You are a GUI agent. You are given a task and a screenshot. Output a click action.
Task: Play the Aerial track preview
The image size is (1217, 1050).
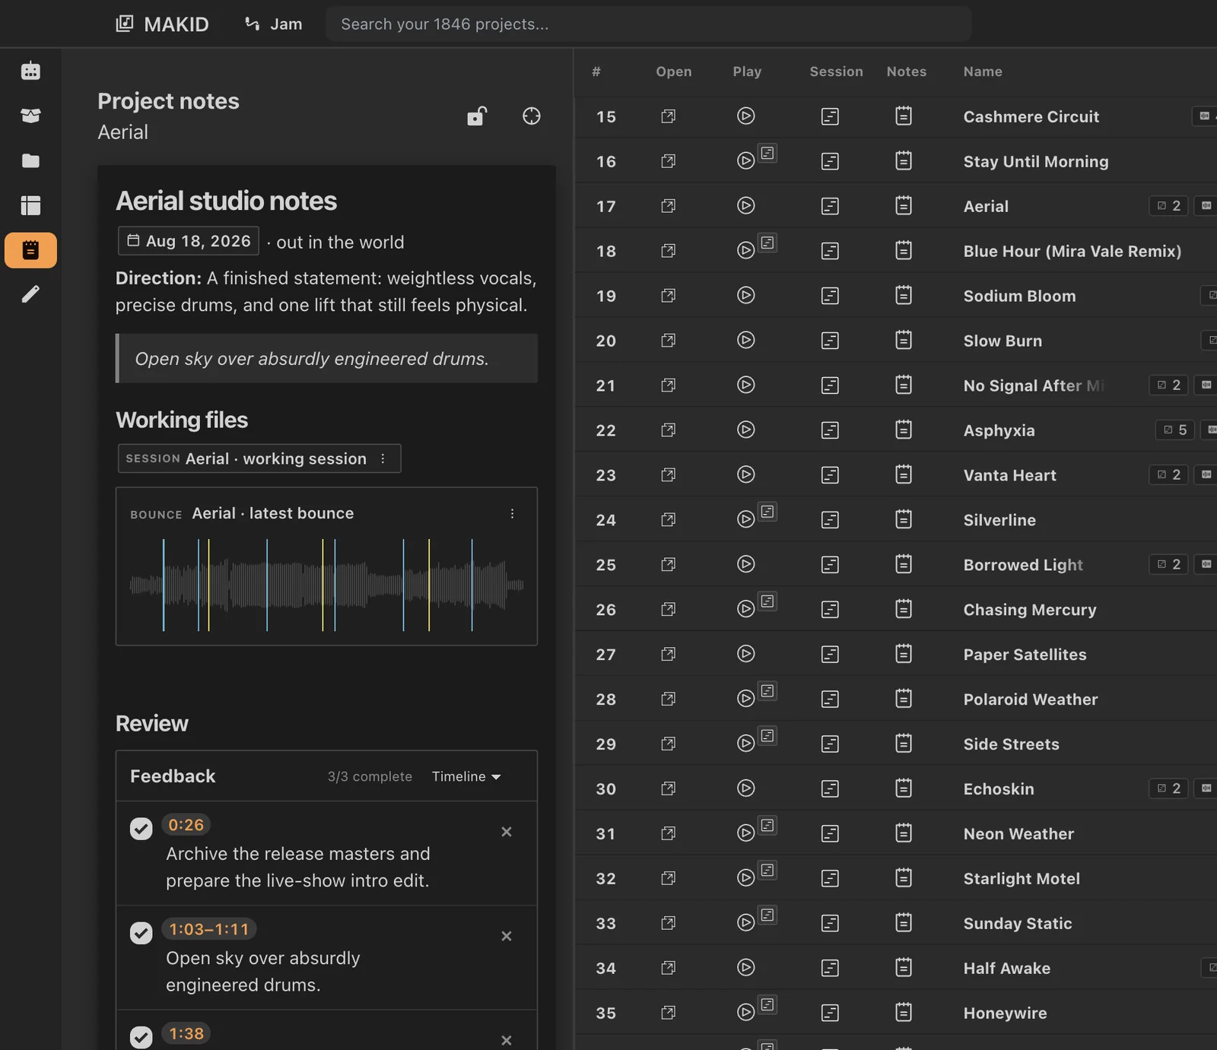point(745,205)
